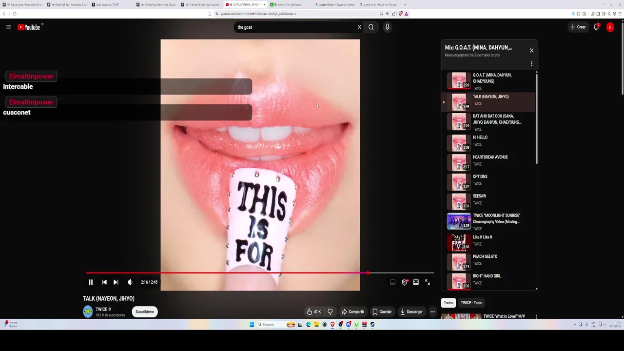Viewport: 624px width, 351px height.
Task: Go to the previous video in playlist
Action: click(x=104, y=282)
